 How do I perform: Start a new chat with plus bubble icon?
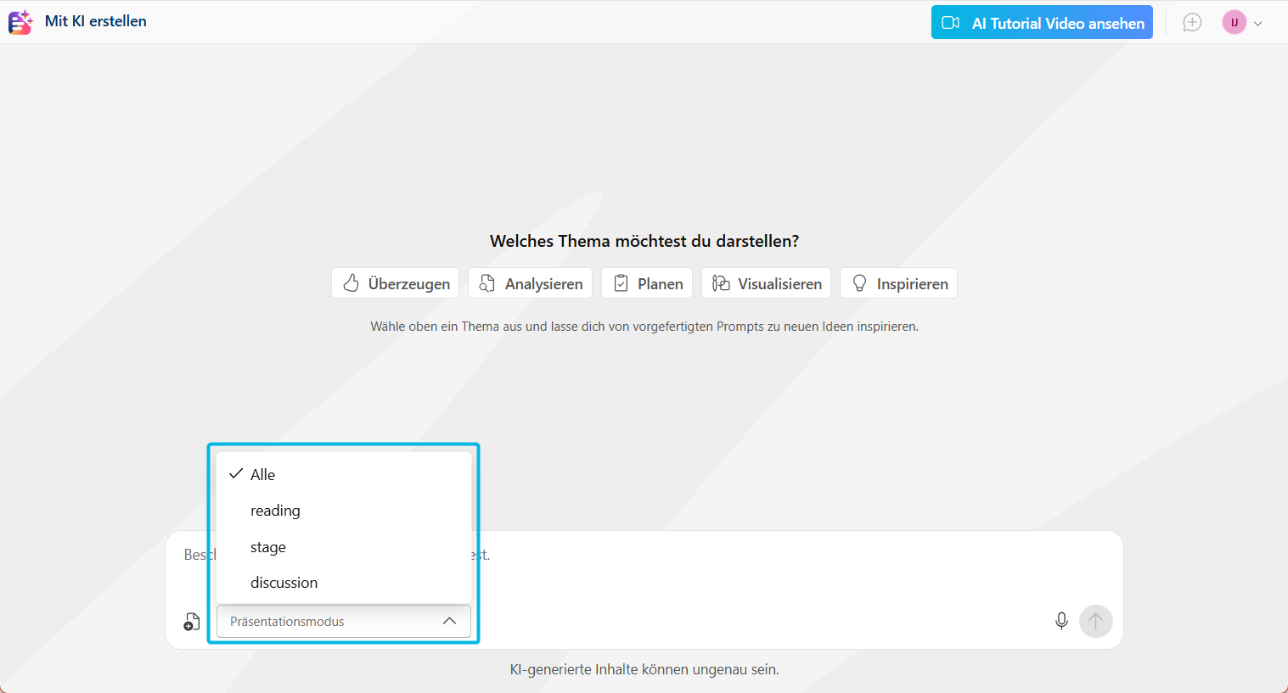click(x=1192, y=23)
